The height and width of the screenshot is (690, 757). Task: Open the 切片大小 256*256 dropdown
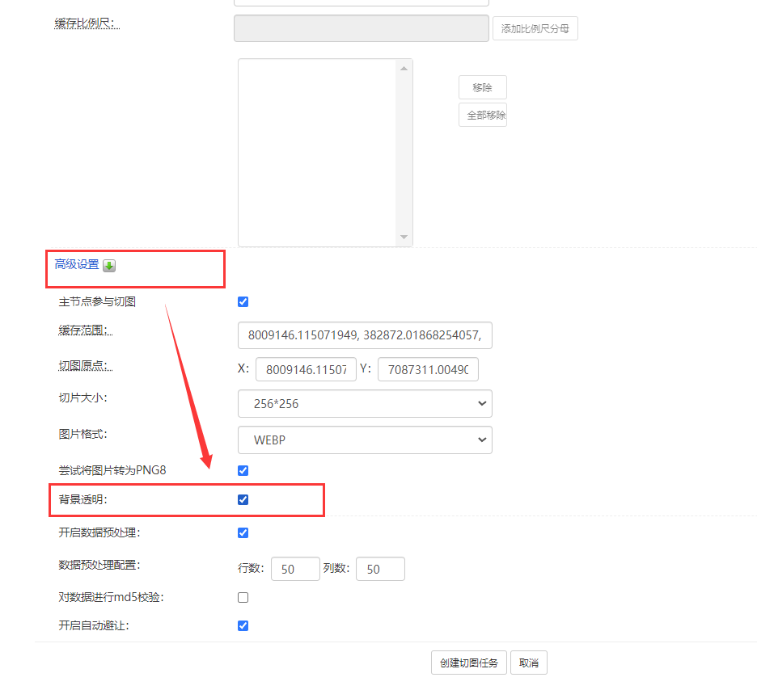pos(365,404)
